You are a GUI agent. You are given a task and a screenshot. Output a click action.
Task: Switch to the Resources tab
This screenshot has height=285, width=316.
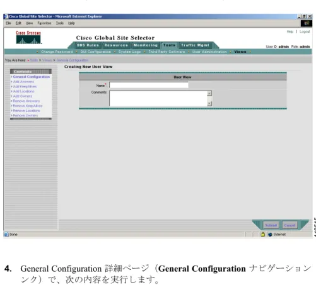[x=116, y=45]
